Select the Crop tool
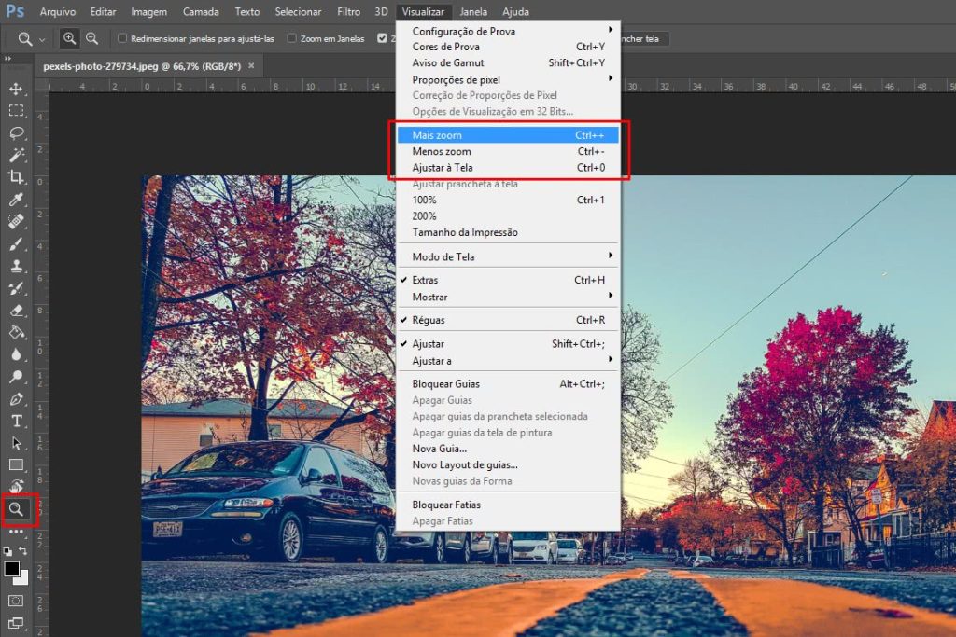This screenshot has width=956, height=637. (x=17, y=177)
